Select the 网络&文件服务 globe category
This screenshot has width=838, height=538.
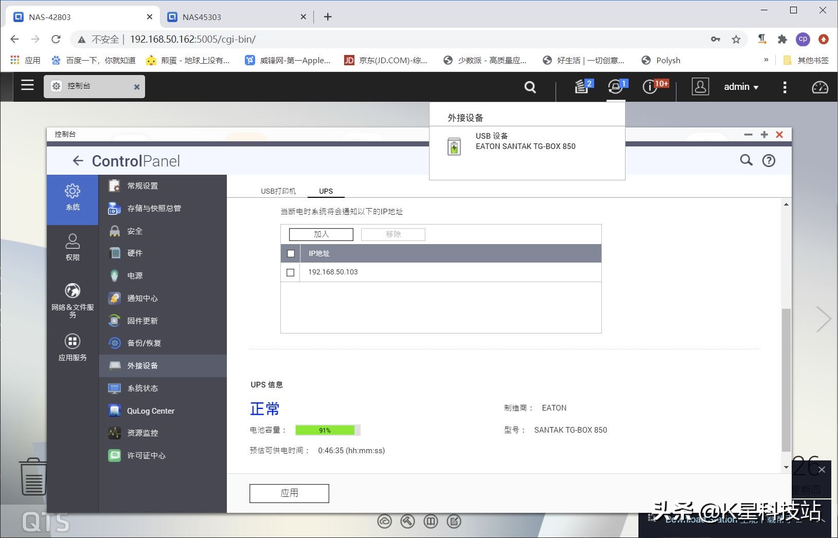click(73, 300)
